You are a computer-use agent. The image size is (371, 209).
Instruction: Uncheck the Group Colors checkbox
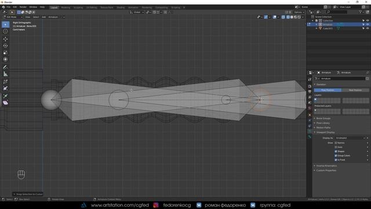tap(336, 156)
